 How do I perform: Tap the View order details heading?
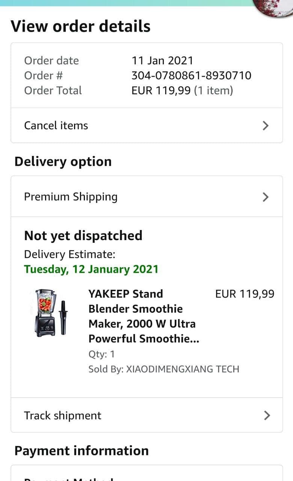(x=80, y=26)
